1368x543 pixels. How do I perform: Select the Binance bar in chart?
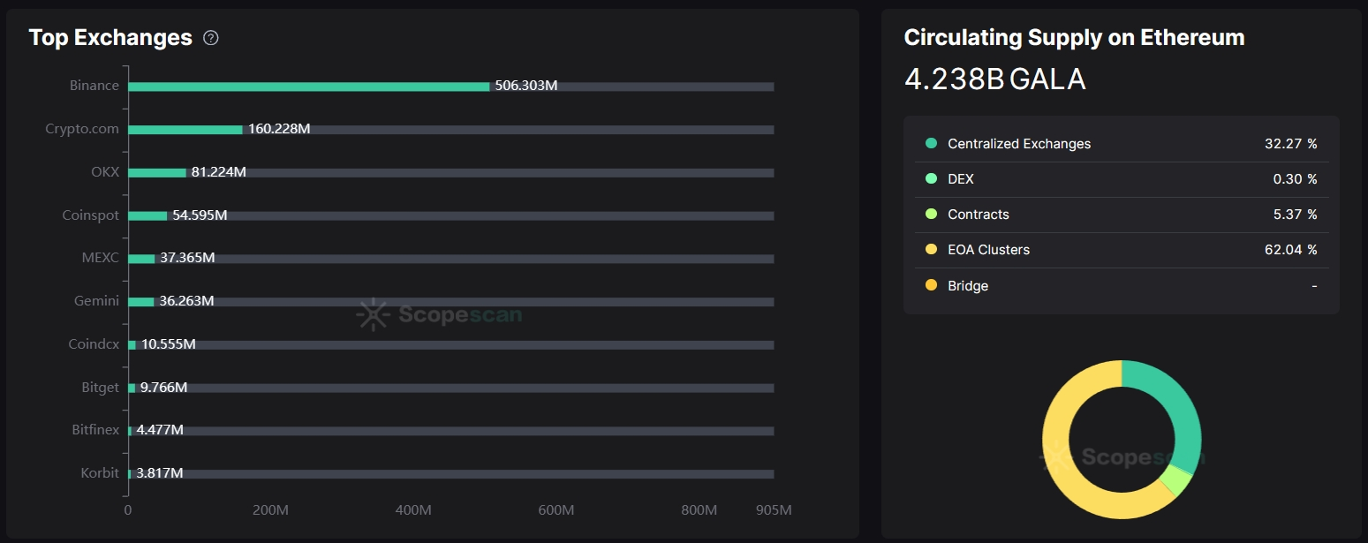308,87
